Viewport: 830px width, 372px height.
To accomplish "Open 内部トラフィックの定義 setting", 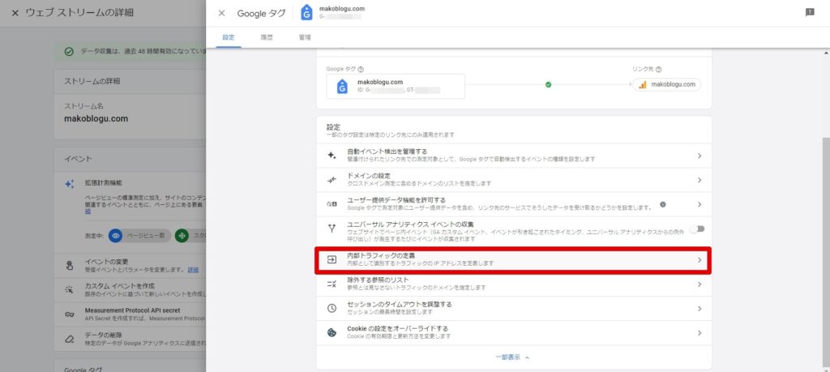I will coord(513,260).
